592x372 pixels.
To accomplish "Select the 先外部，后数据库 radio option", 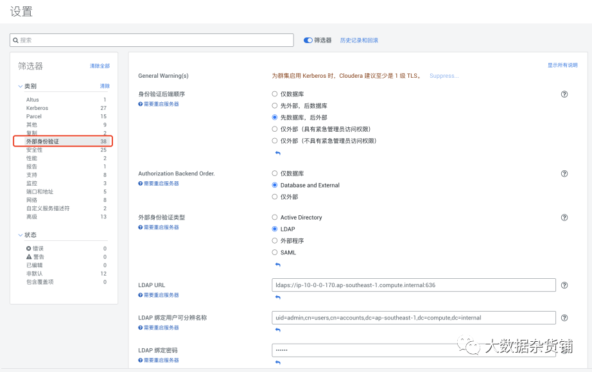I will [x=274, y=106].
